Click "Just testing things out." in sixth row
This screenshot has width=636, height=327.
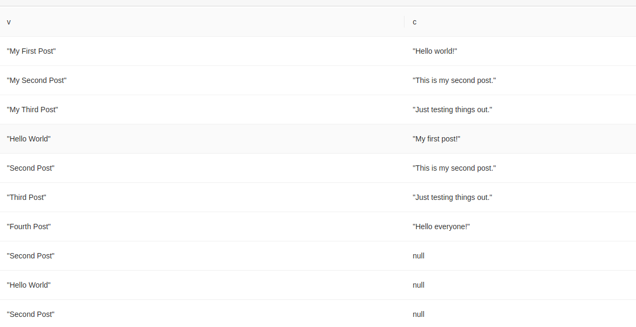(x=452, y=197)
